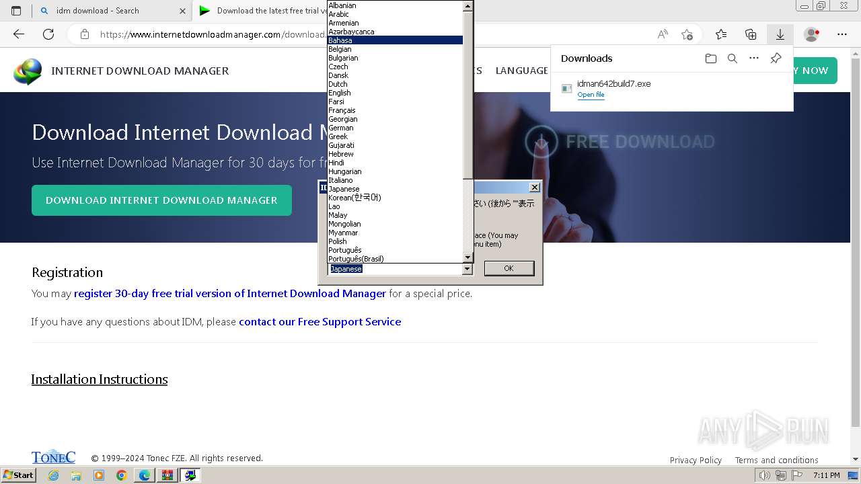Screen dimensions: 861x484
Task: Open Terms and conditions link
Action: pyautogui.click(x=776, y=460)
